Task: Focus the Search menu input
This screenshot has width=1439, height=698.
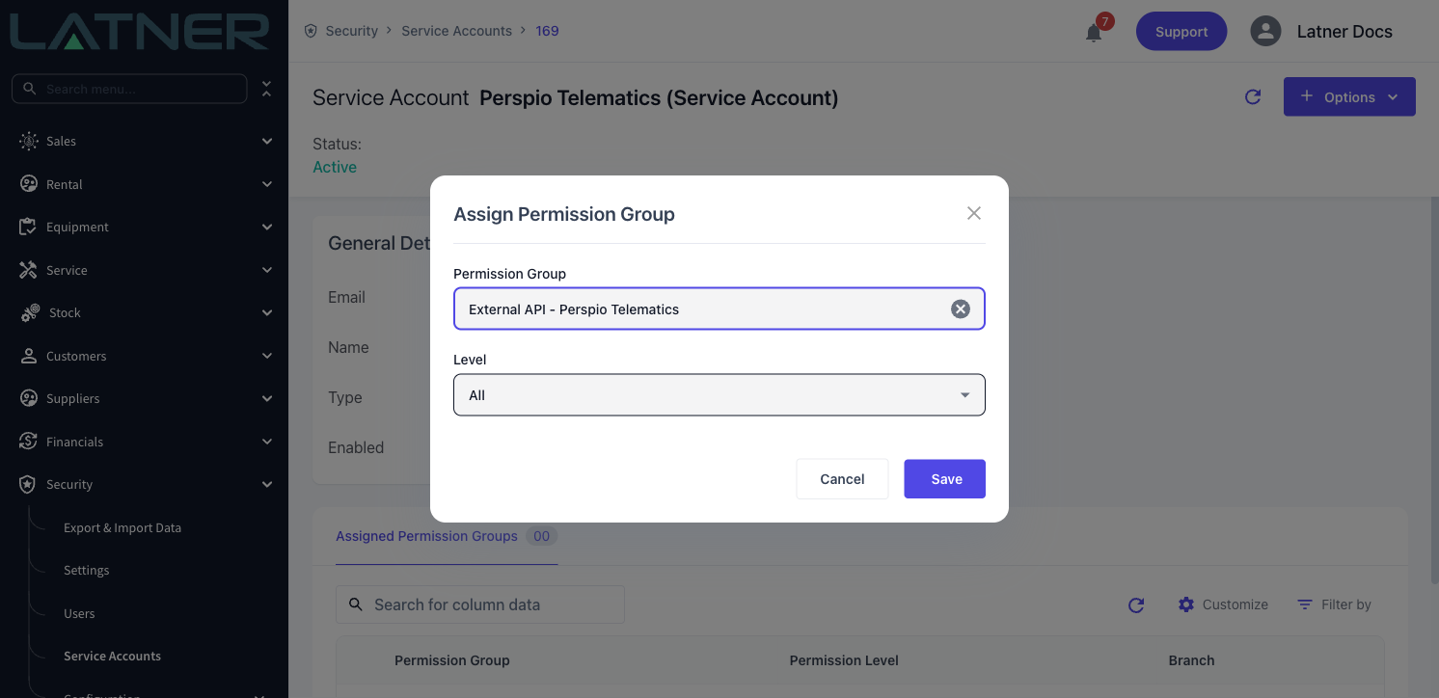Action: [x=129, y=89]
